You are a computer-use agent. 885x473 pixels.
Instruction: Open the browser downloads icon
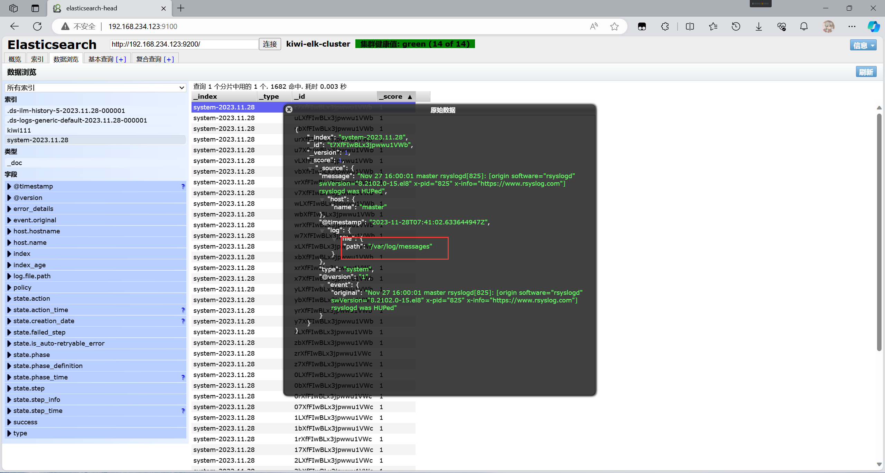point(758,26)
